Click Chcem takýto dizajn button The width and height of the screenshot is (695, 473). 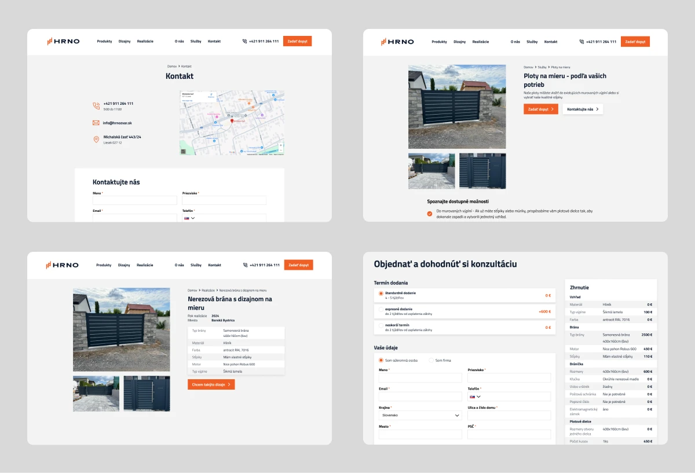tap(211, 384)
